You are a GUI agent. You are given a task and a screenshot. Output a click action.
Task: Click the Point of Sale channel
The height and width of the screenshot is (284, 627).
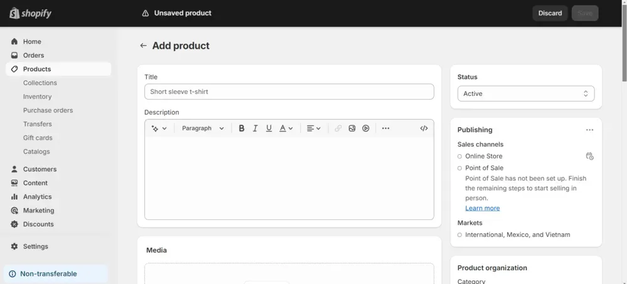[484, 168]
